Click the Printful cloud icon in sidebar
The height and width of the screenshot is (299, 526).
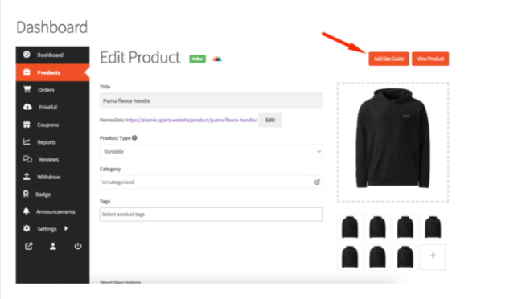coord(27,107)
